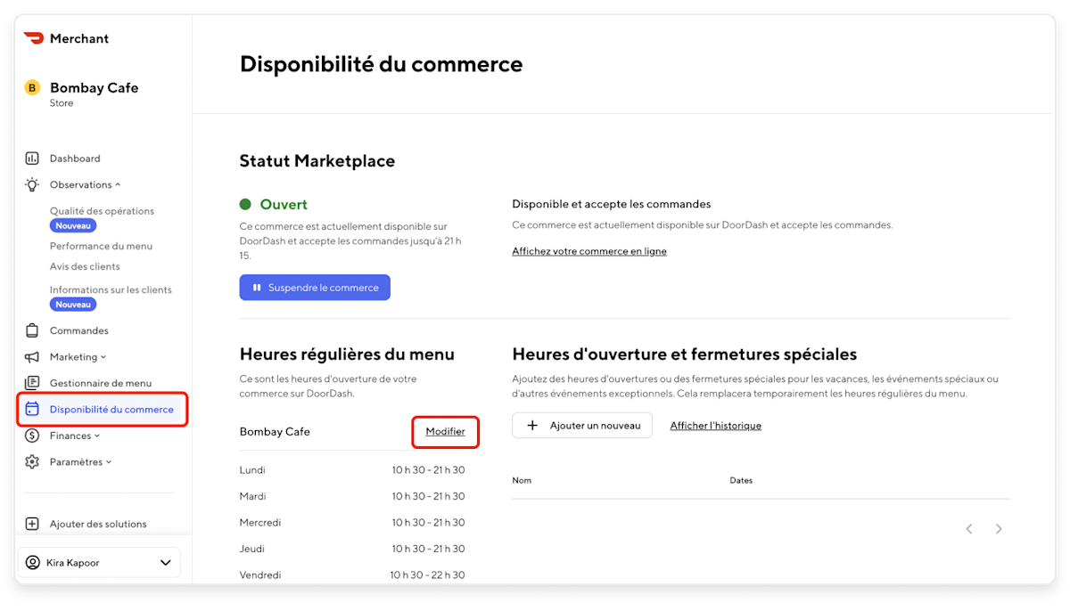Open the Dashboard page
The width and height of the screenshot is (1070, 611).
[x=75, y=159]
